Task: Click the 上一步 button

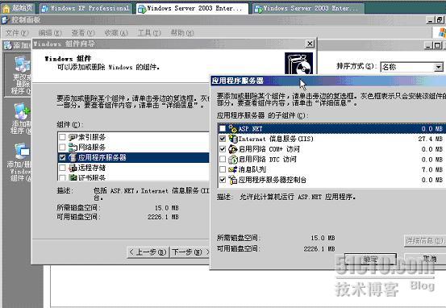Action: (148, 252)
